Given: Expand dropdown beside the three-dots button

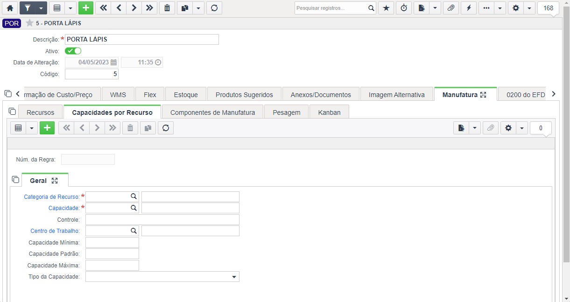Looking at the screenshot, I should (500, 8).
